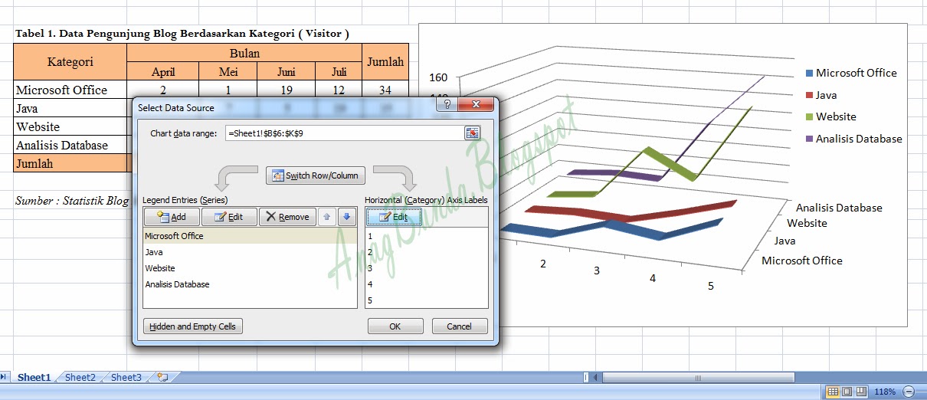Select axis label 1 in category list
Screen dimensions: 927x400
427,236
